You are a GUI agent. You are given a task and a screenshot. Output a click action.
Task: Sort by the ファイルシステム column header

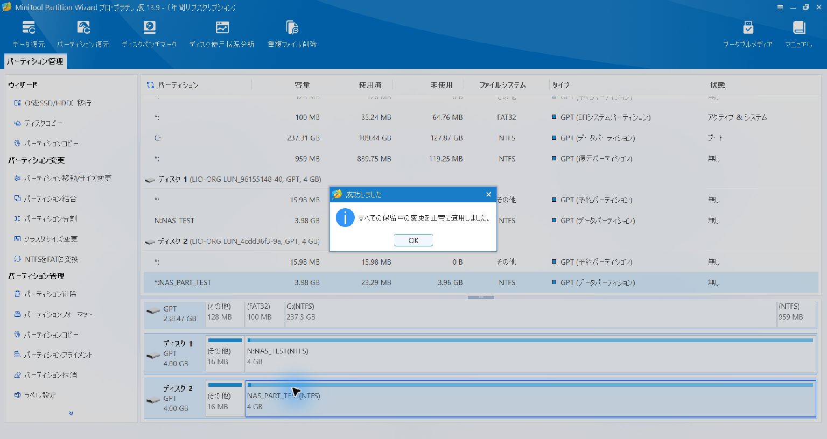click(x=502, y=85)
